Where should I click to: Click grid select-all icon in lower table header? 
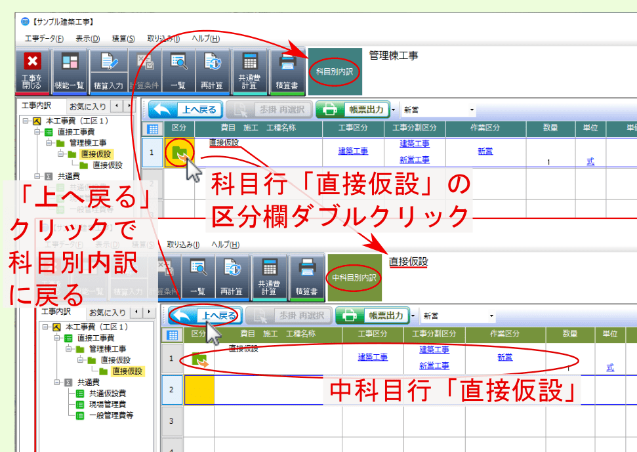[x=173, y=335]
